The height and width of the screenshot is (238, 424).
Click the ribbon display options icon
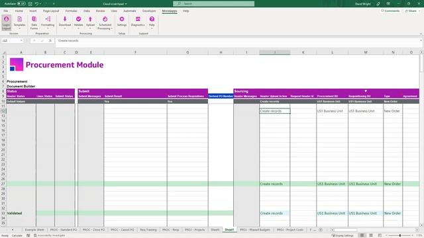click(388, 4)
